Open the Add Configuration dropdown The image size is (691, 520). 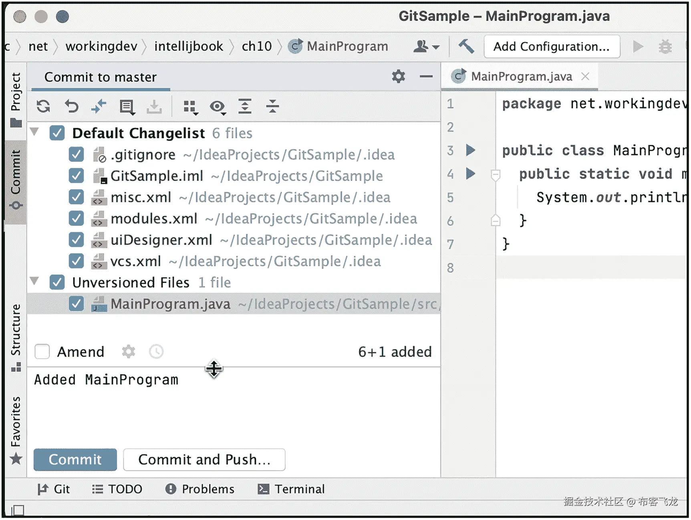point(552,46)
